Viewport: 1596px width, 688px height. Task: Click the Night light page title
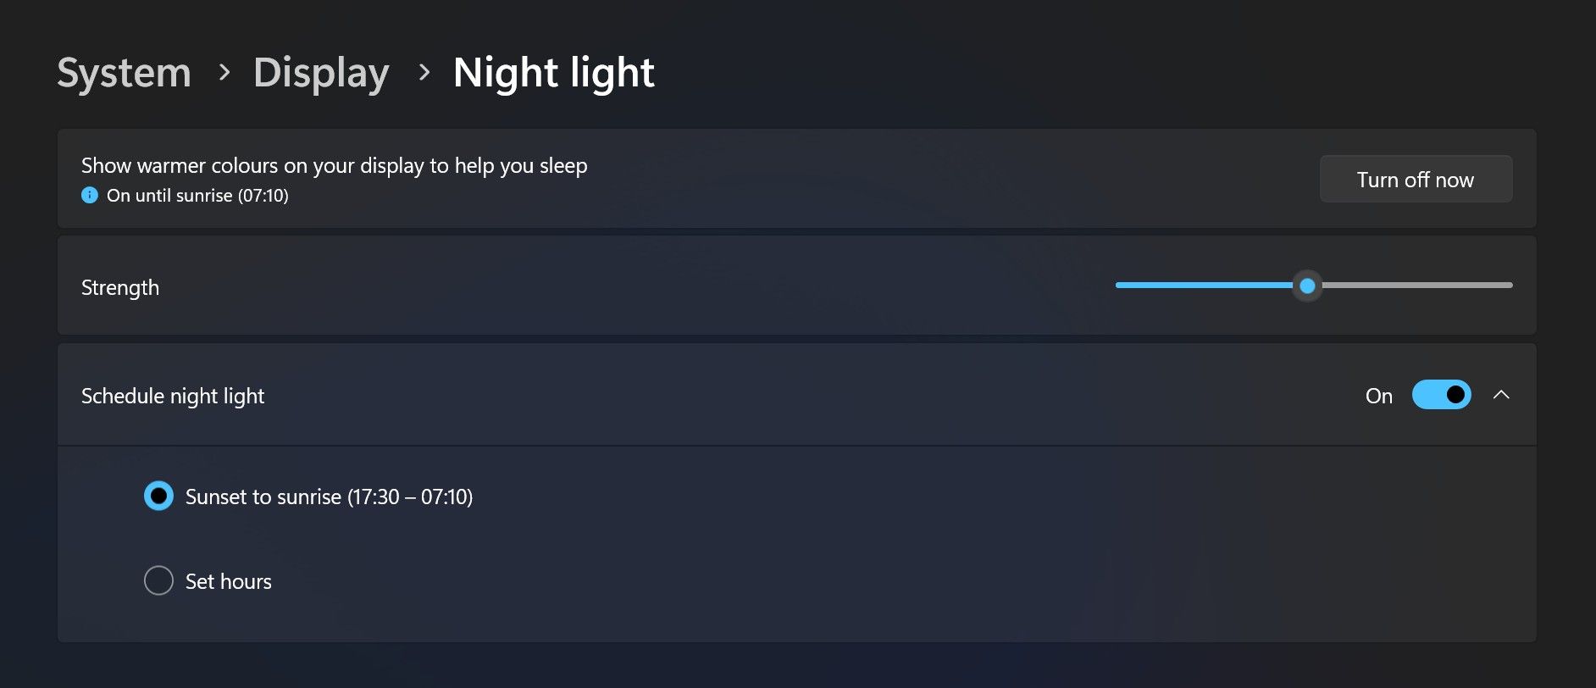[554, 73]
